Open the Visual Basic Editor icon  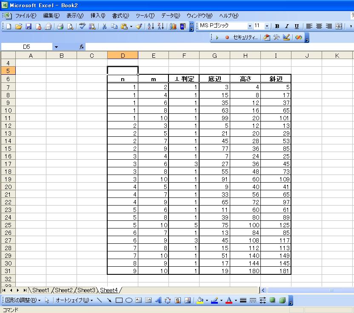pos(267,37)
